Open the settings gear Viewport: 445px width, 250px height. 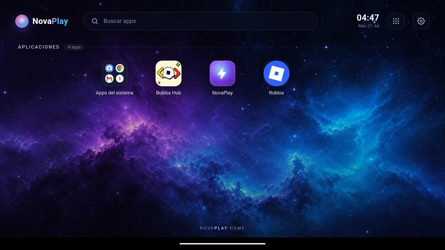click(421, 21)
